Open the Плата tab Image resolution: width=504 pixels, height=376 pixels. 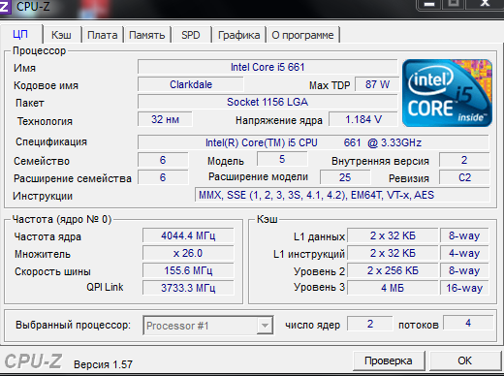(x=103, y=35)
